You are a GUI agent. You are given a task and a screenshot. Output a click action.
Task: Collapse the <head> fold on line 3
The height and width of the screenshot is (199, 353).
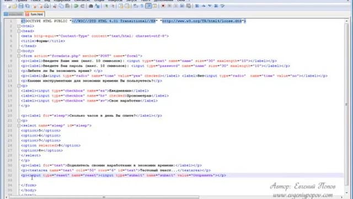[x=19, y=31]
